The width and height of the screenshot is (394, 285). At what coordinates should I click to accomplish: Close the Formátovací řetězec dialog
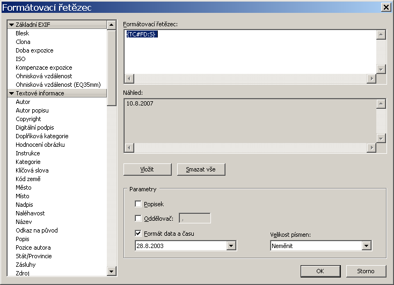(x=385, y=7)
